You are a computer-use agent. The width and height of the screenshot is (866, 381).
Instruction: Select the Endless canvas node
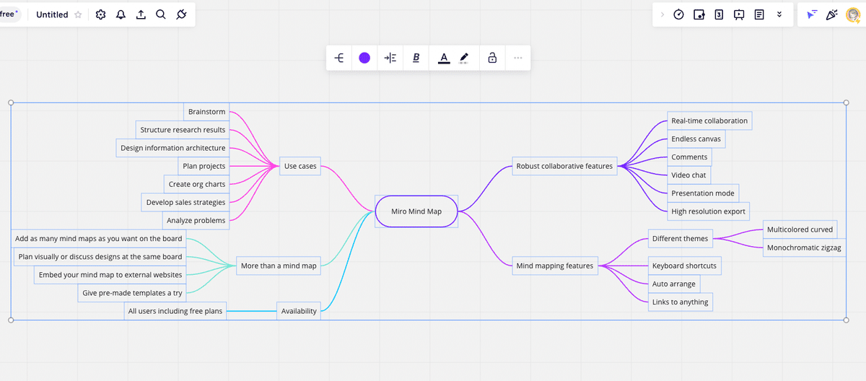[x=696, y=139]
